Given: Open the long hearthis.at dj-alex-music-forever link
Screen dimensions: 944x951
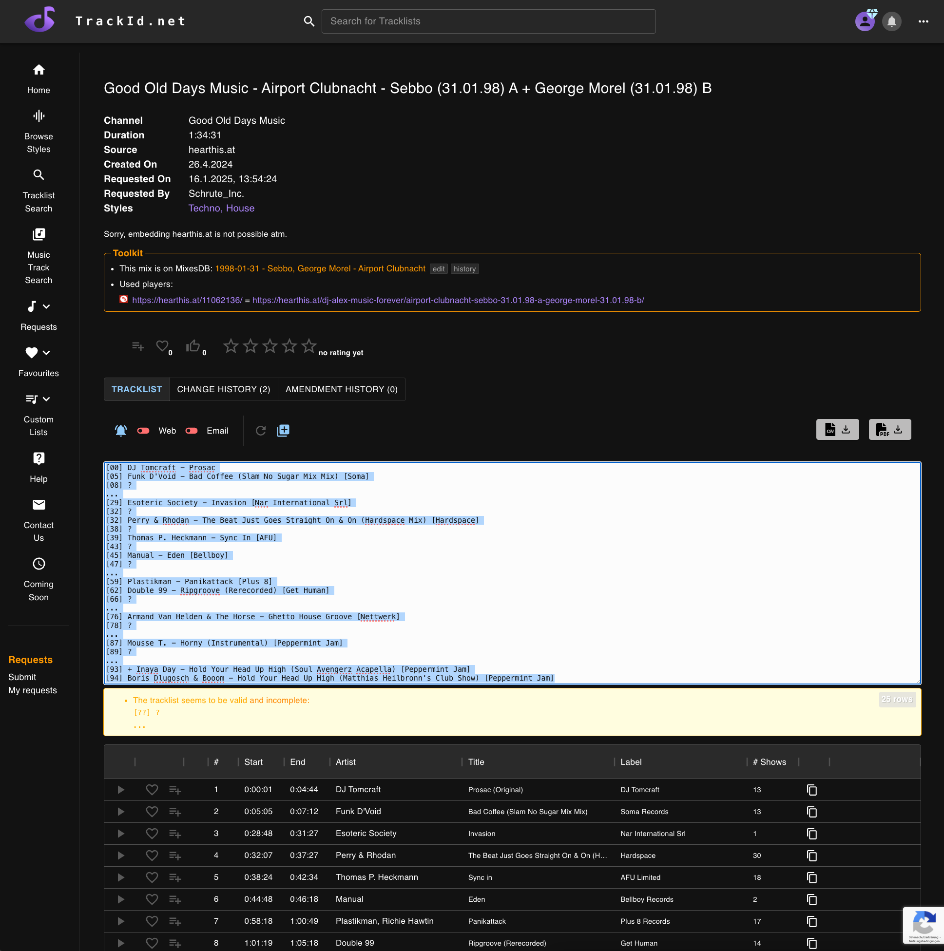Looking at the screenshot, I should [447, 300].
